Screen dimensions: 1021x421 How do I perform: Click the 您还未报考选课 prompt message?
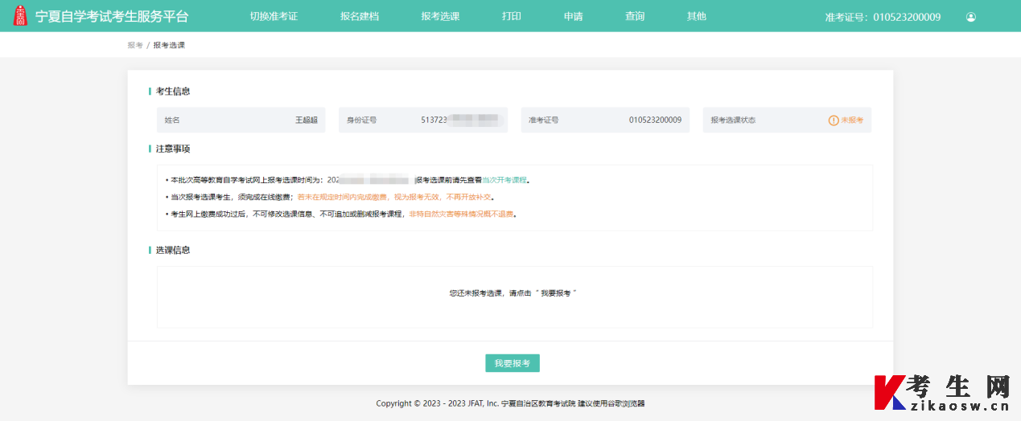pos(513,294)
